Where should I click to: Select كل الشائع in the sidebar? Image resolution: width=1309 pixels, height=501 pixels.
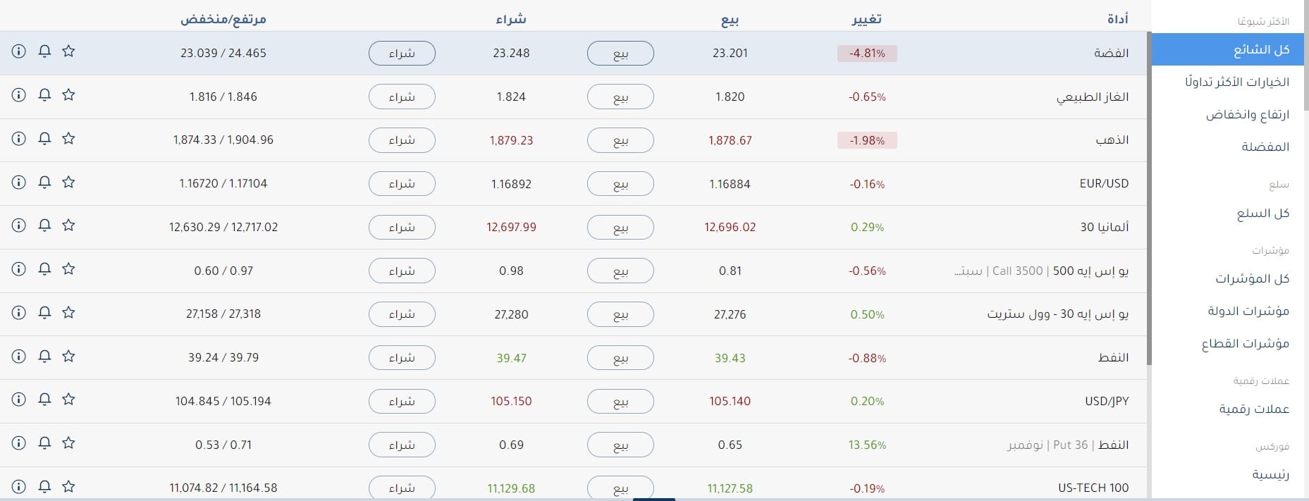pyautogui.click(x=1261, y=49)
